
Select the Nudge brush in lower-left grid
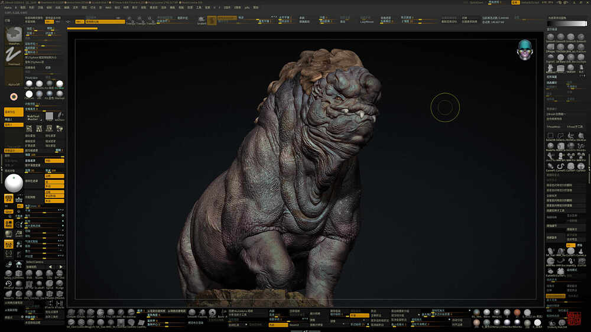click(x=60, y=285)
